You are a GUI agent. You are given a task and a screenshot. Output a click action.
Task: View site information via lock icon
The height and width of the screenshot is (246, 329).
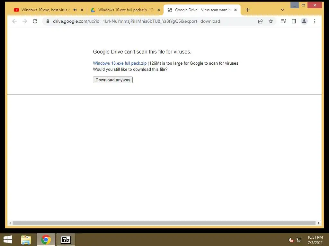tap(48, 21)
